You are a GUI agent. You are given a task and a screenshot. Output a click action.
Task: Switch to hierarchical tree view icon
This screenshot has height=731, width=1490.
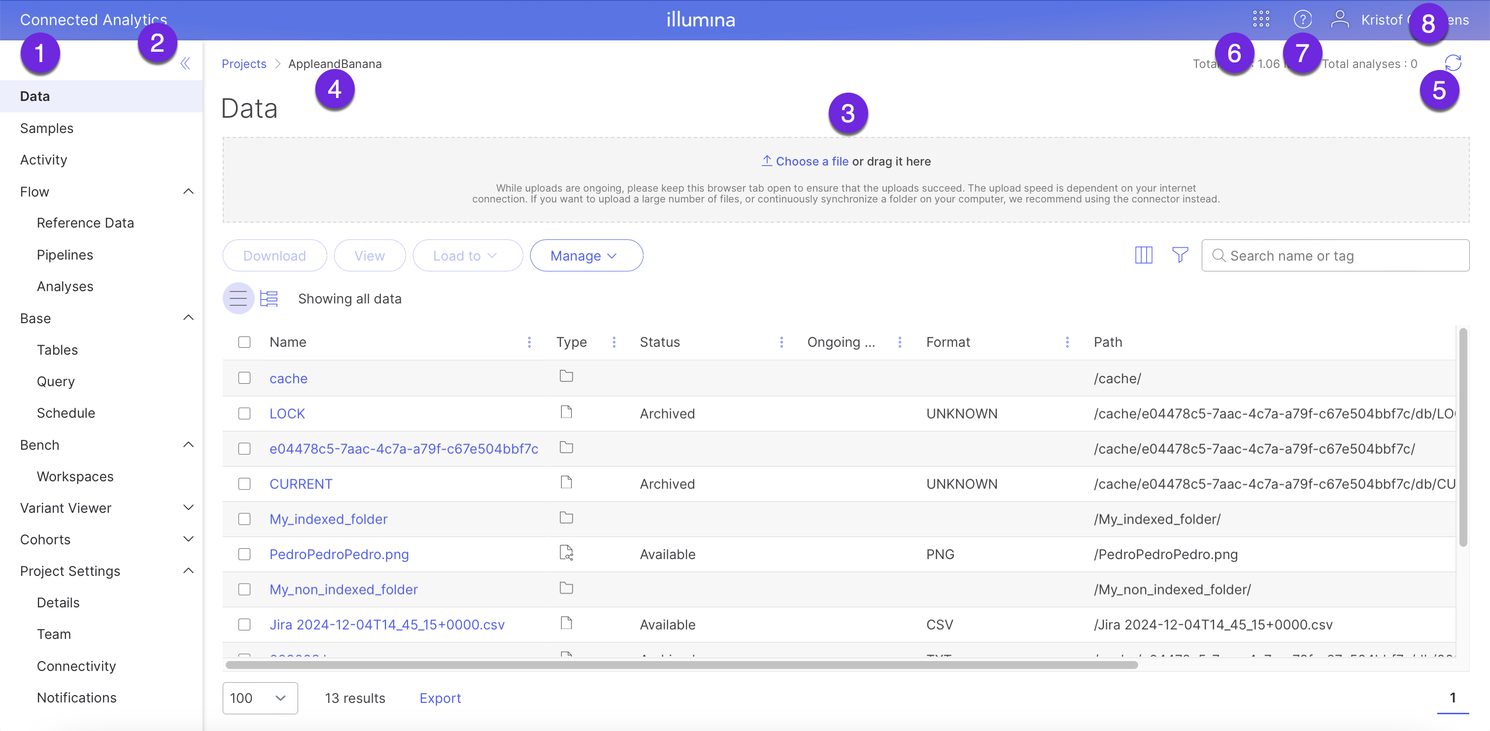pos(269,299)
